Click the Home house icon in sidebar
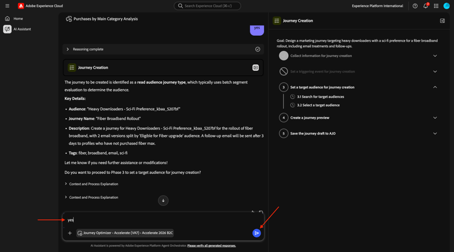 point(7,19)
